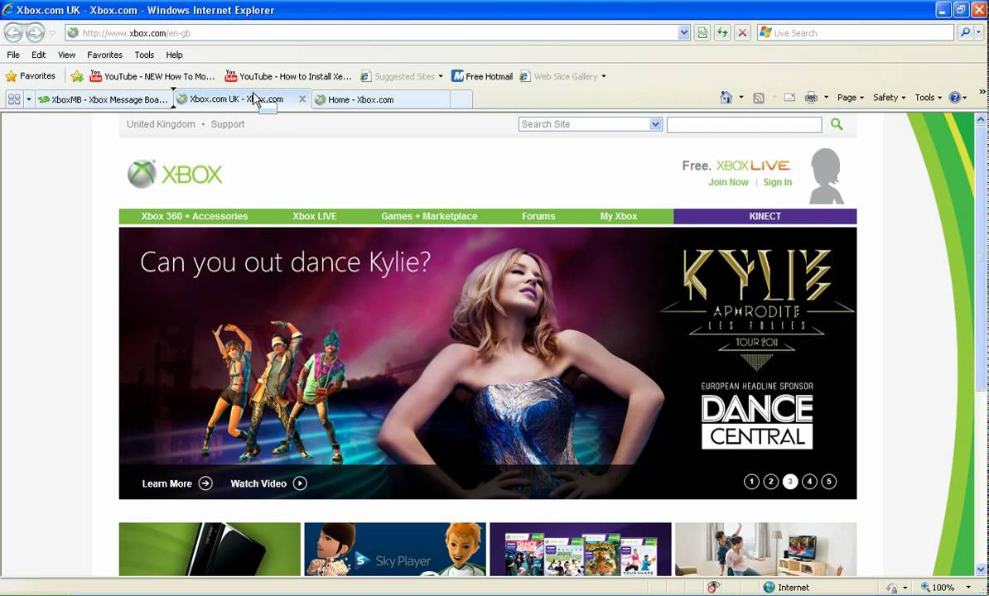Expand the Web Slice Gallery dropdown
The width and height of the screenshot is (989, 596).
point(604,76)
